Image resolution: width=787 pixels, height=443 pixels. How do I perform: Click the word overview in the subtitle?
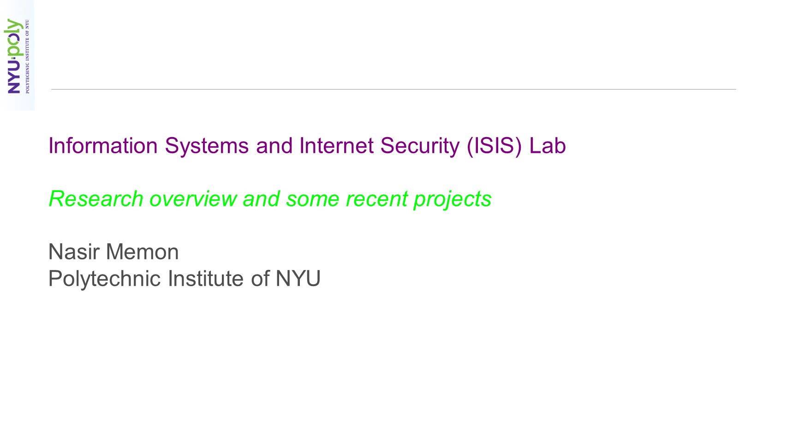point(193,199)
